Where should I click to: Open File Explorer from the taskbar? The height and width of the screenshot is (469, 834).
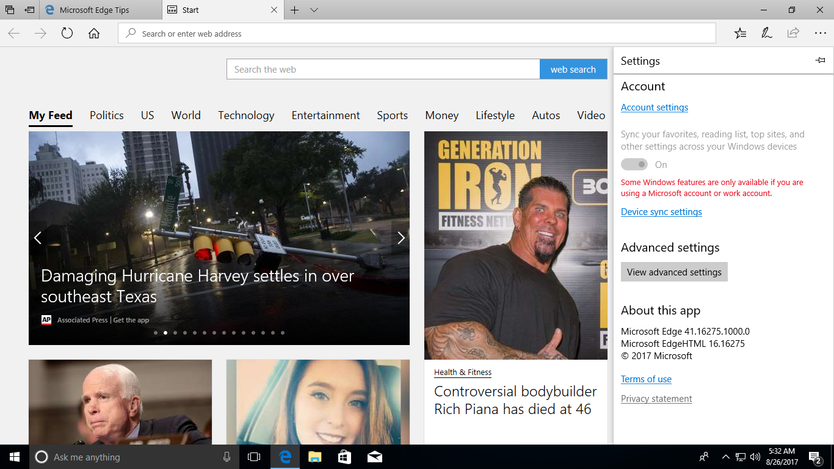(314, 457)
